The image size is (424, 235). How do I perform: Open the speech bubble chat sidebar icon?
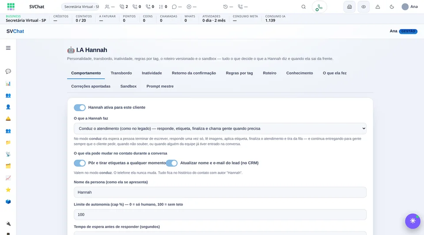click(8, 71)
